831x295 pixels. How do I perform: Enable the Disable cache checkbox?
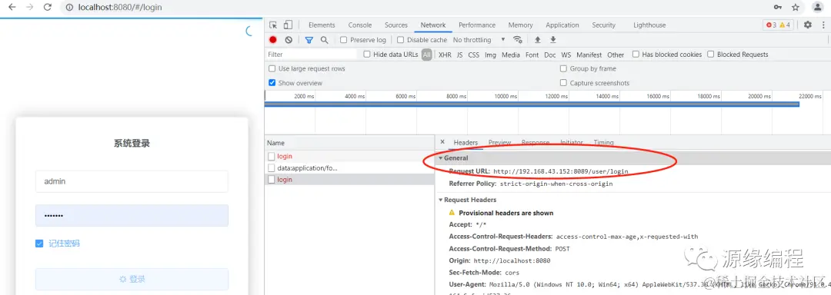[x=401, y=40]
